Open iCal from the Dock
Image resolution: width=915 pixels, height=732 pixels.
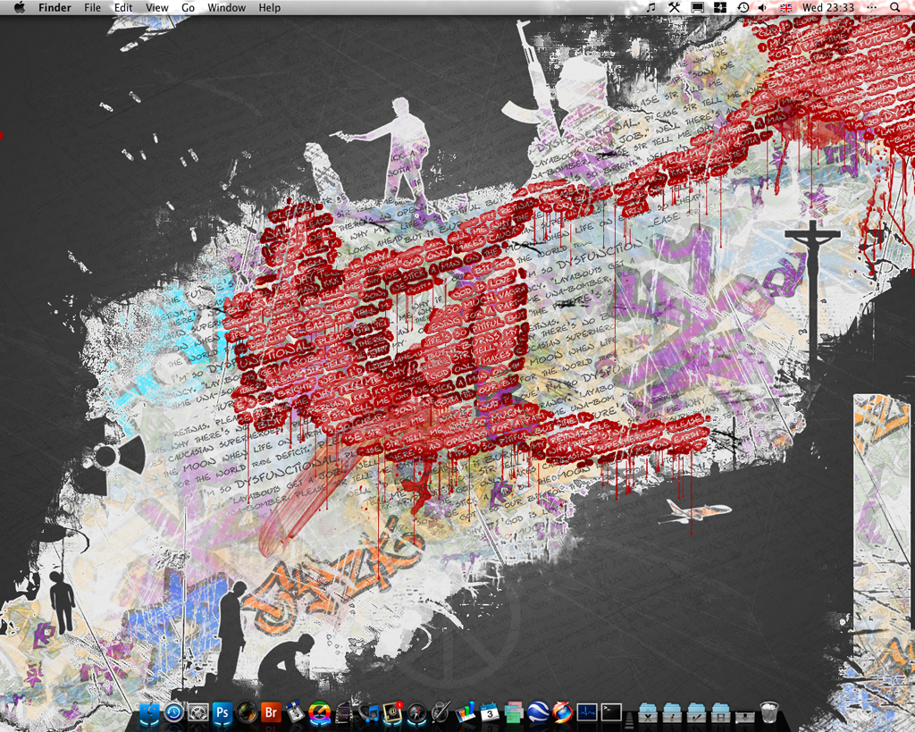point(489,714)
